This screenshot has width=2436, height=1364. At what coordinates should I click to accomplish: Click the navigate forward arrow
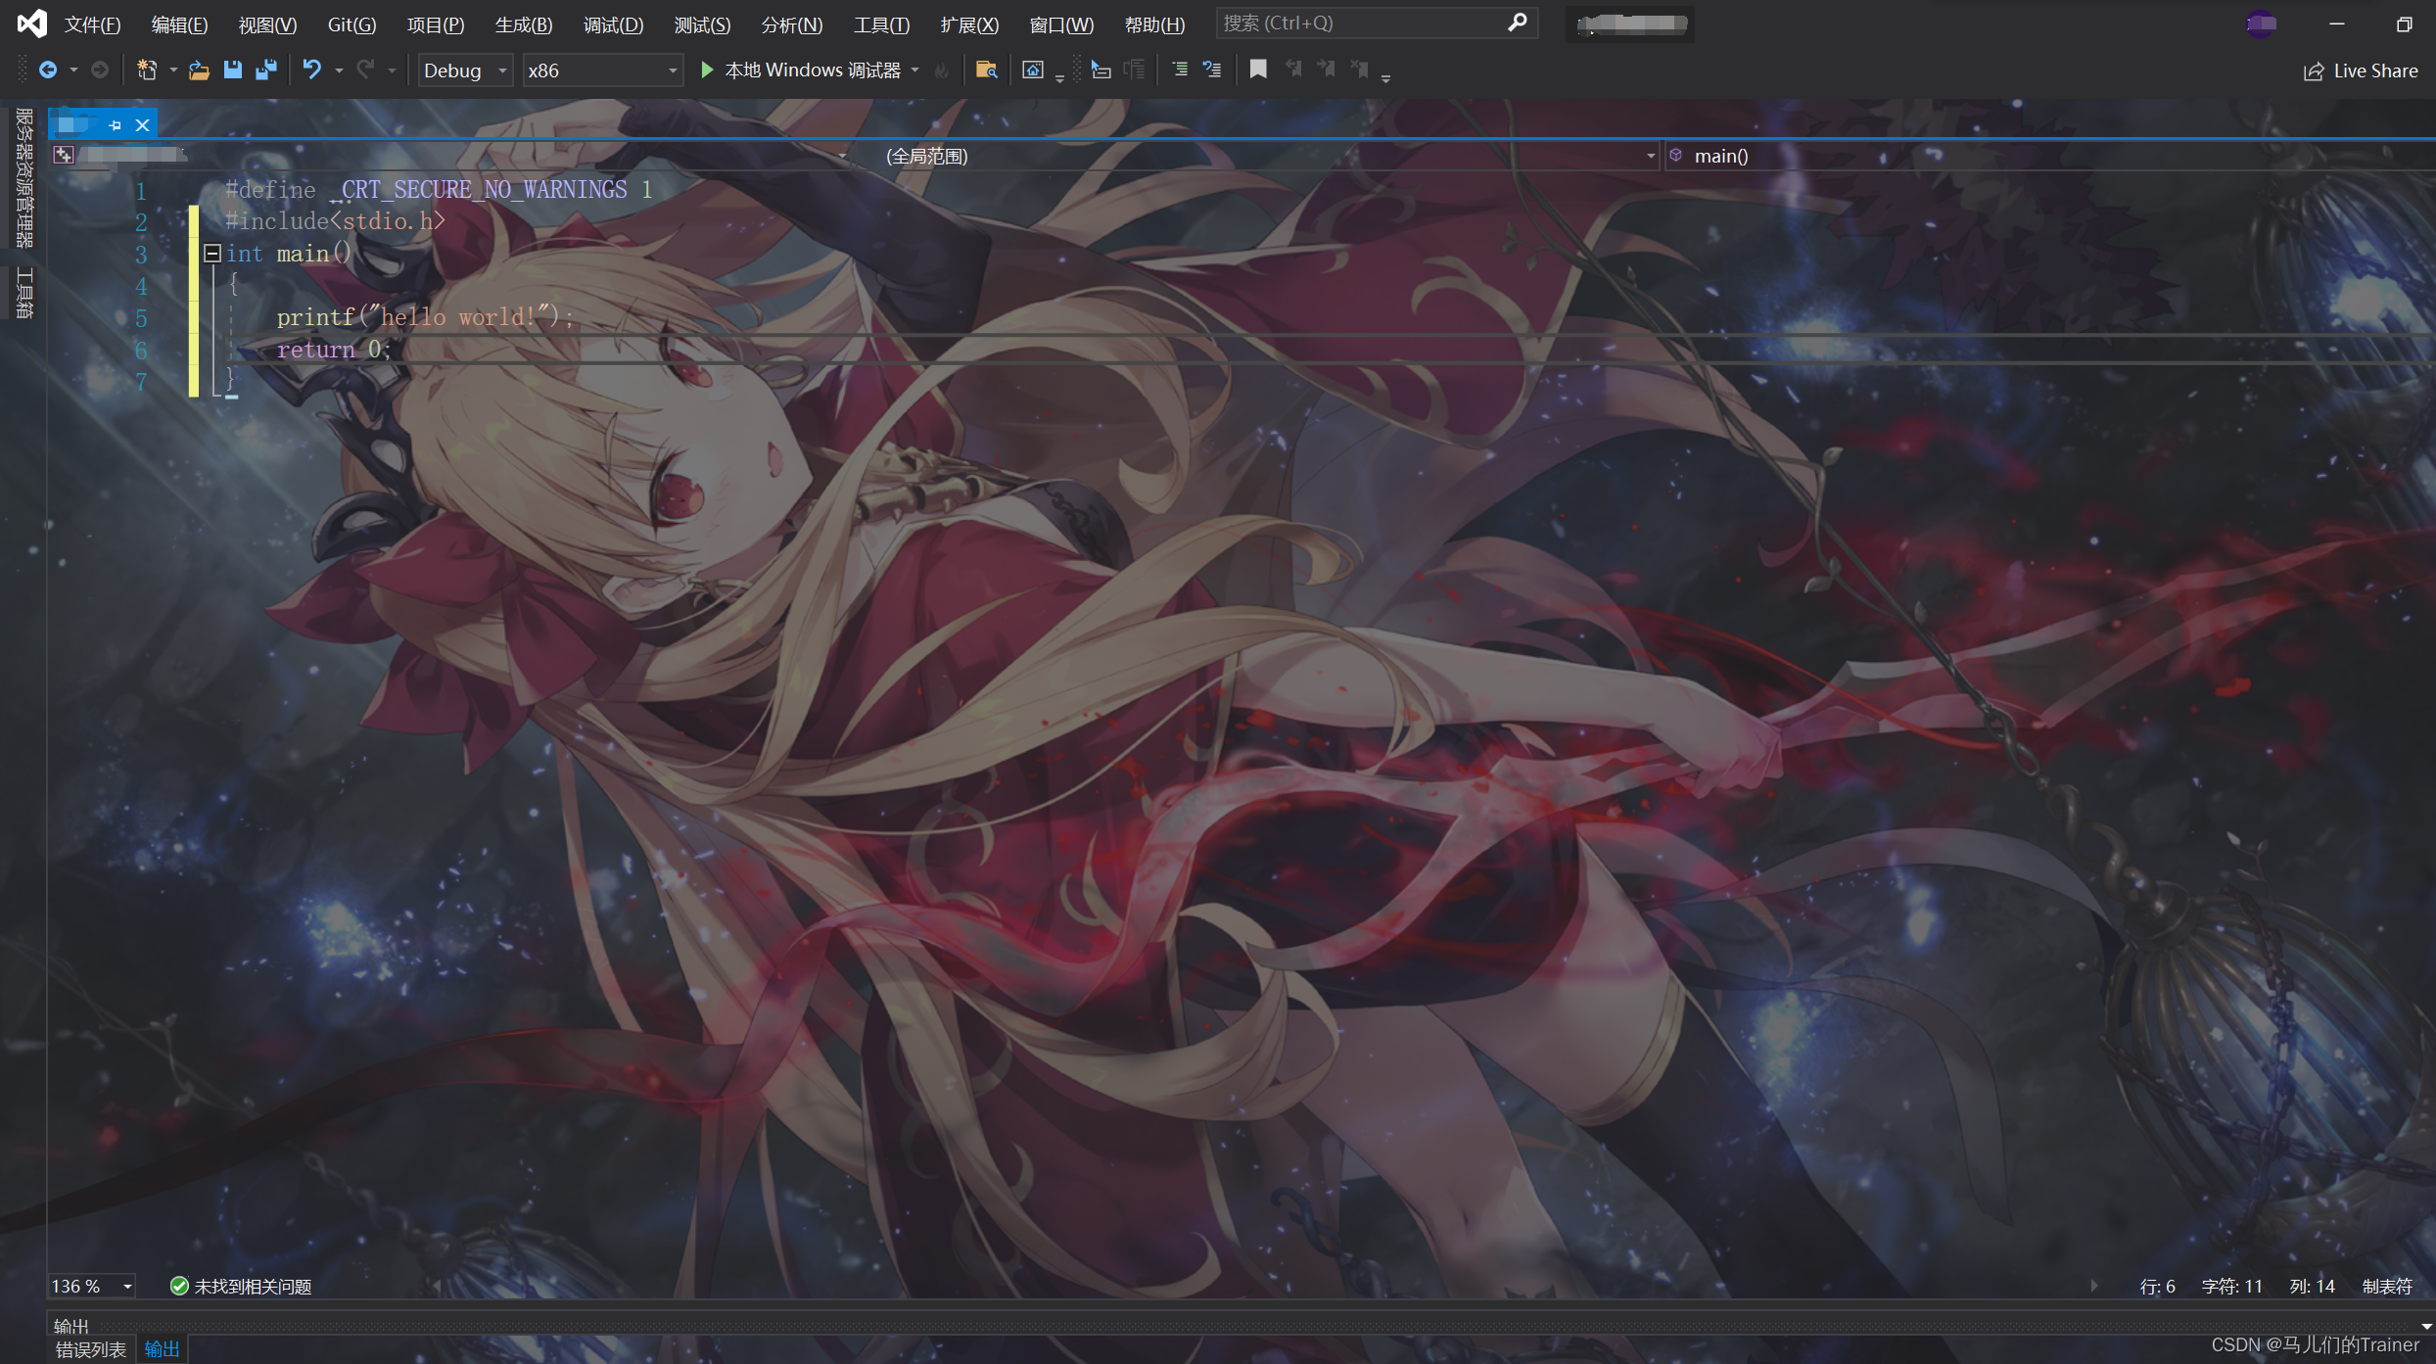[99, 70]
